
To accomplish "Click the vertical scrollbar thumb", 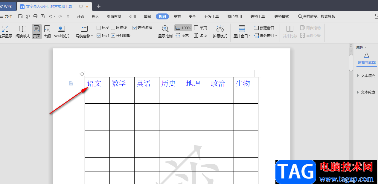I will (x=351, y=62).
